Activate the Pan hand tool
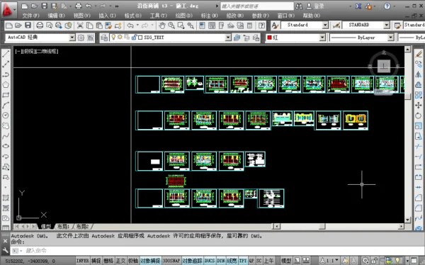425x265 pixels. pyautogui.click(x=161, y=26)
